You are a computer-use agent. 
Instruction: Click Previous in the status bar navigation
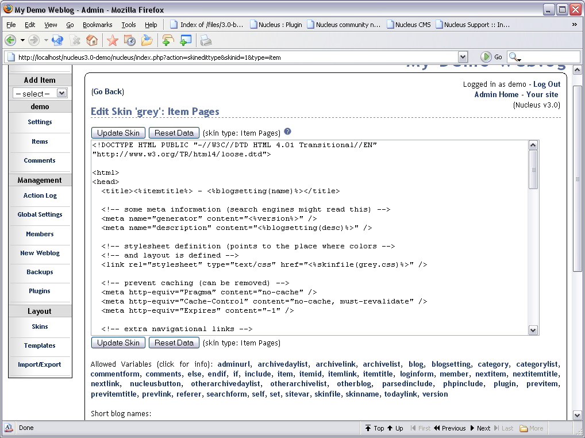449,428
